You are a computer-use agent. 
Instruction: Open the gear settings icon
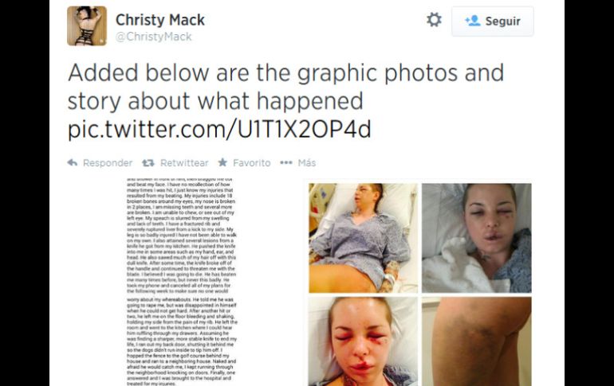point(434,20)
